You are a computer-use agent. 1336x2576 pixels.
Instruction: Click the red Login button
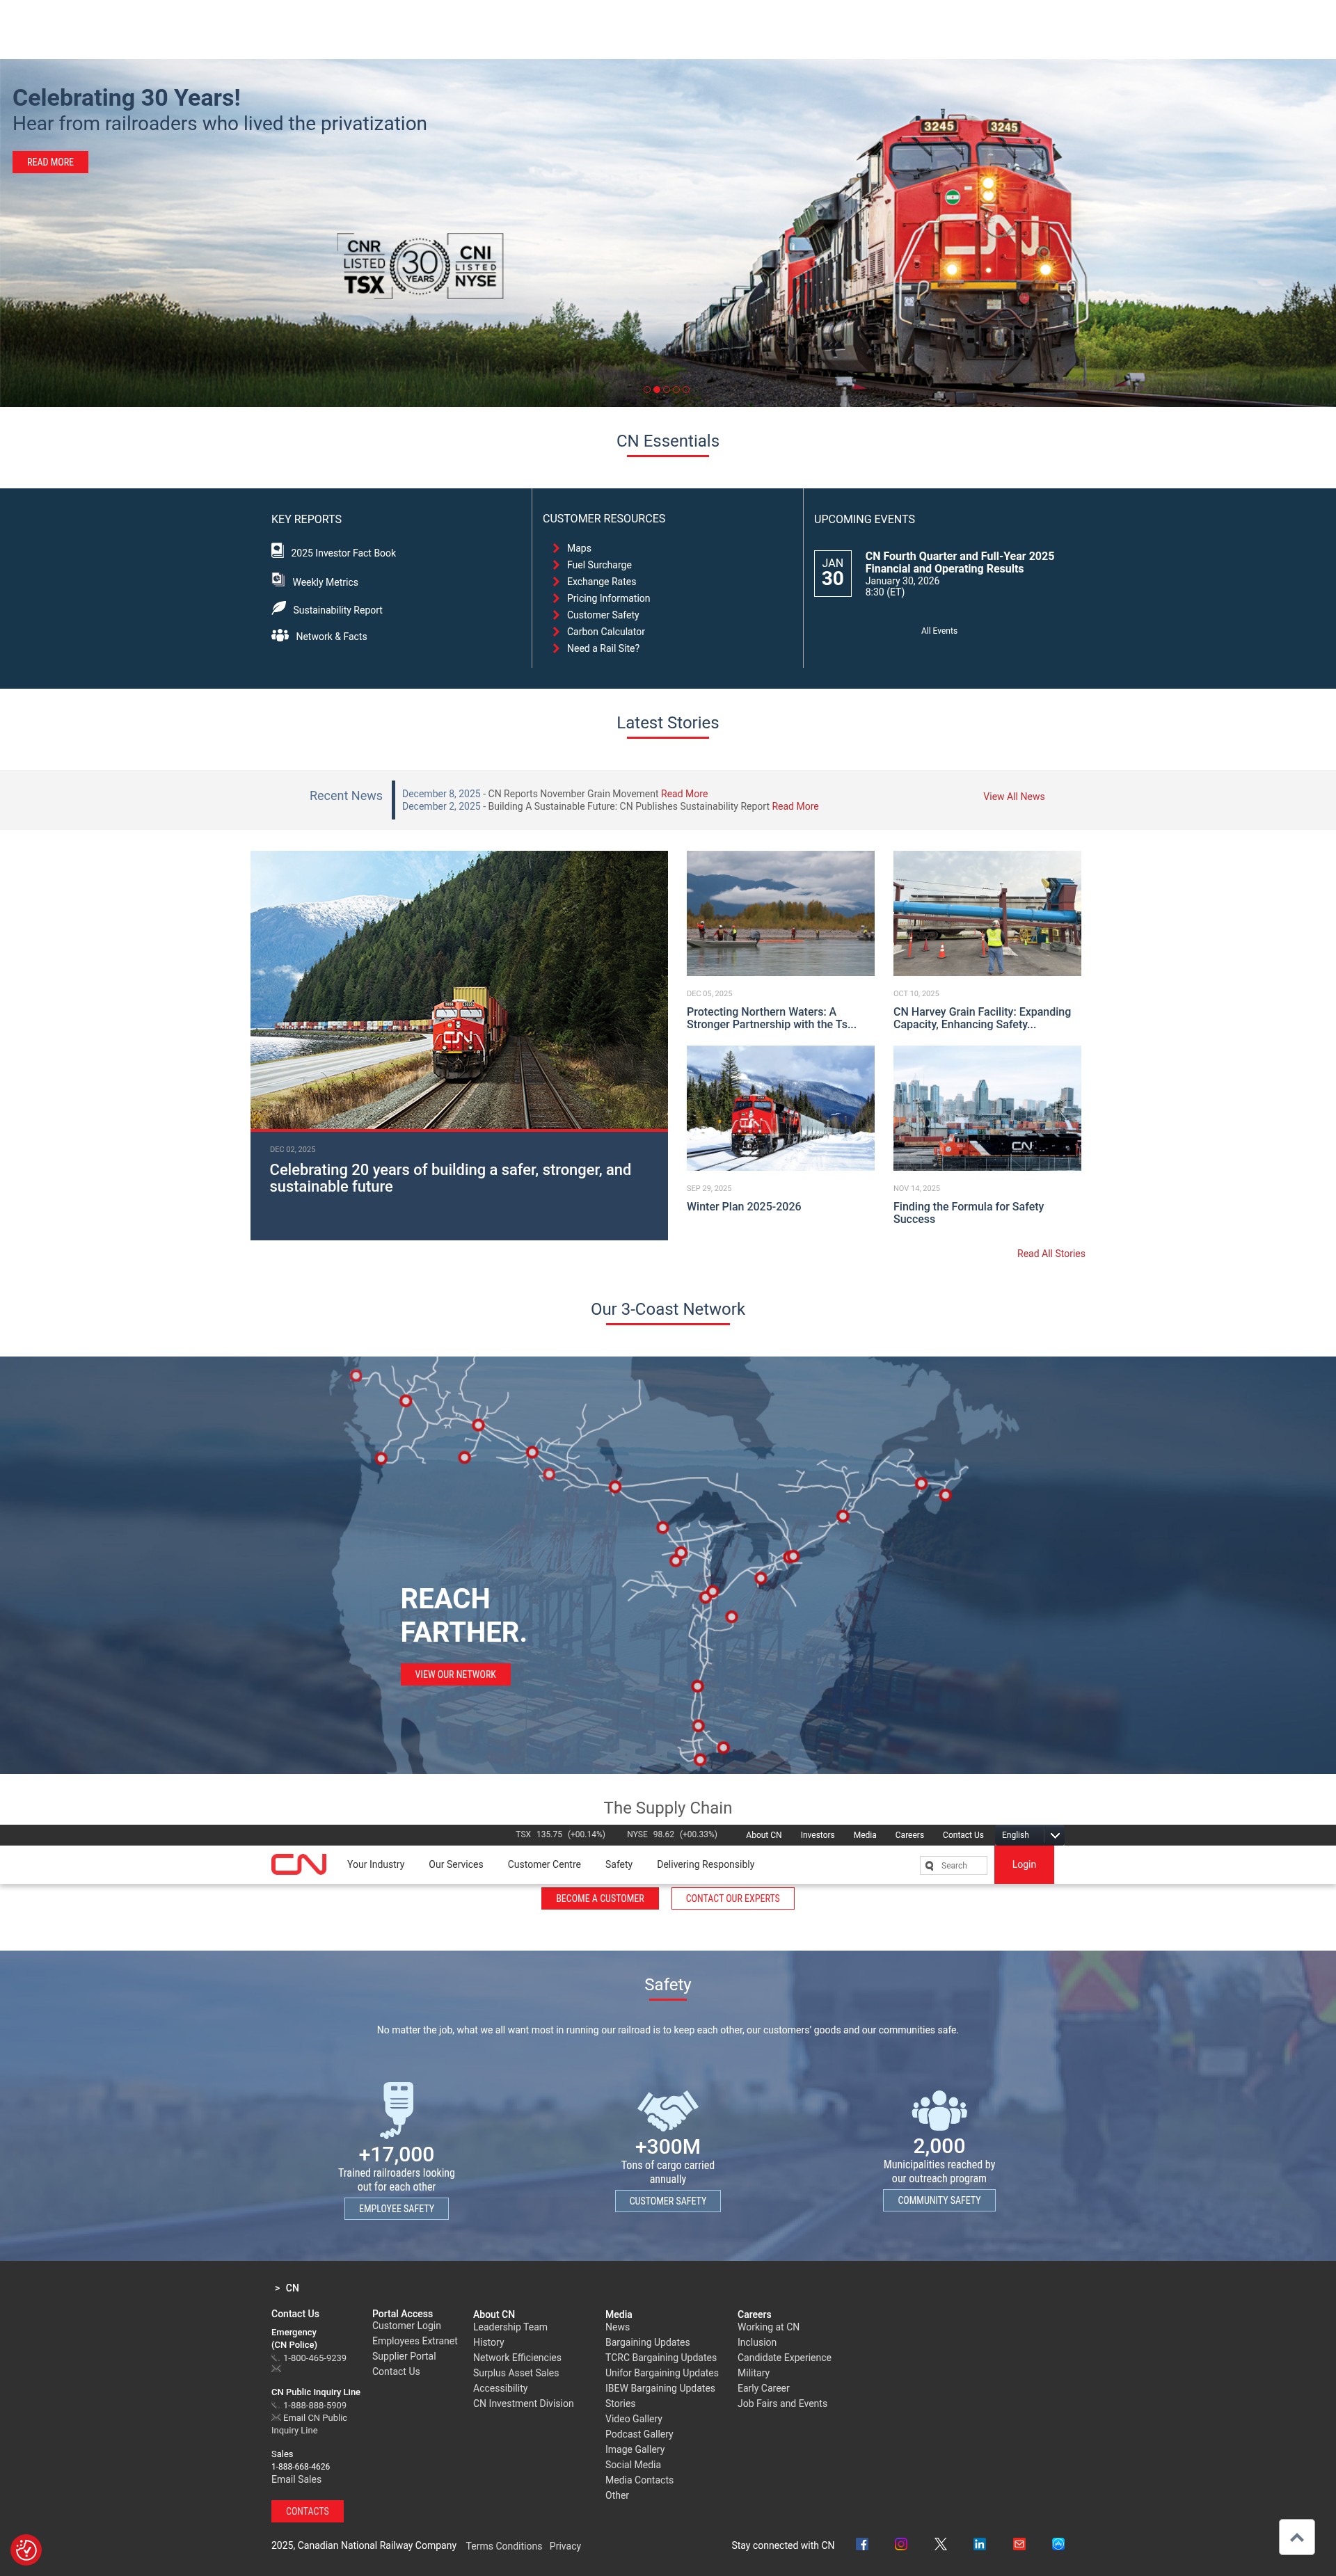click(1024, 1864)
